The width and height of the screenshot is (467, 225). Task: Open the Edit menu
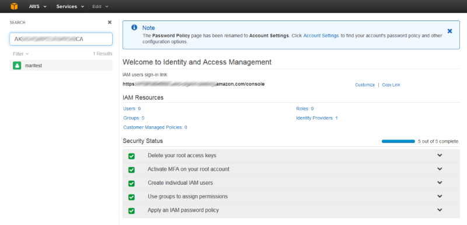[x=100, y=6]
